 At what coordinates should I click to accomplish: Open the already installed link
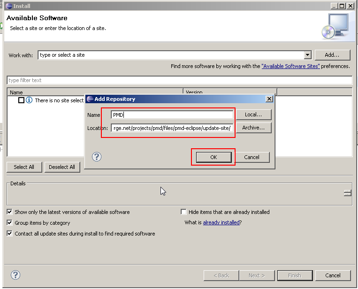click(221, 222)
